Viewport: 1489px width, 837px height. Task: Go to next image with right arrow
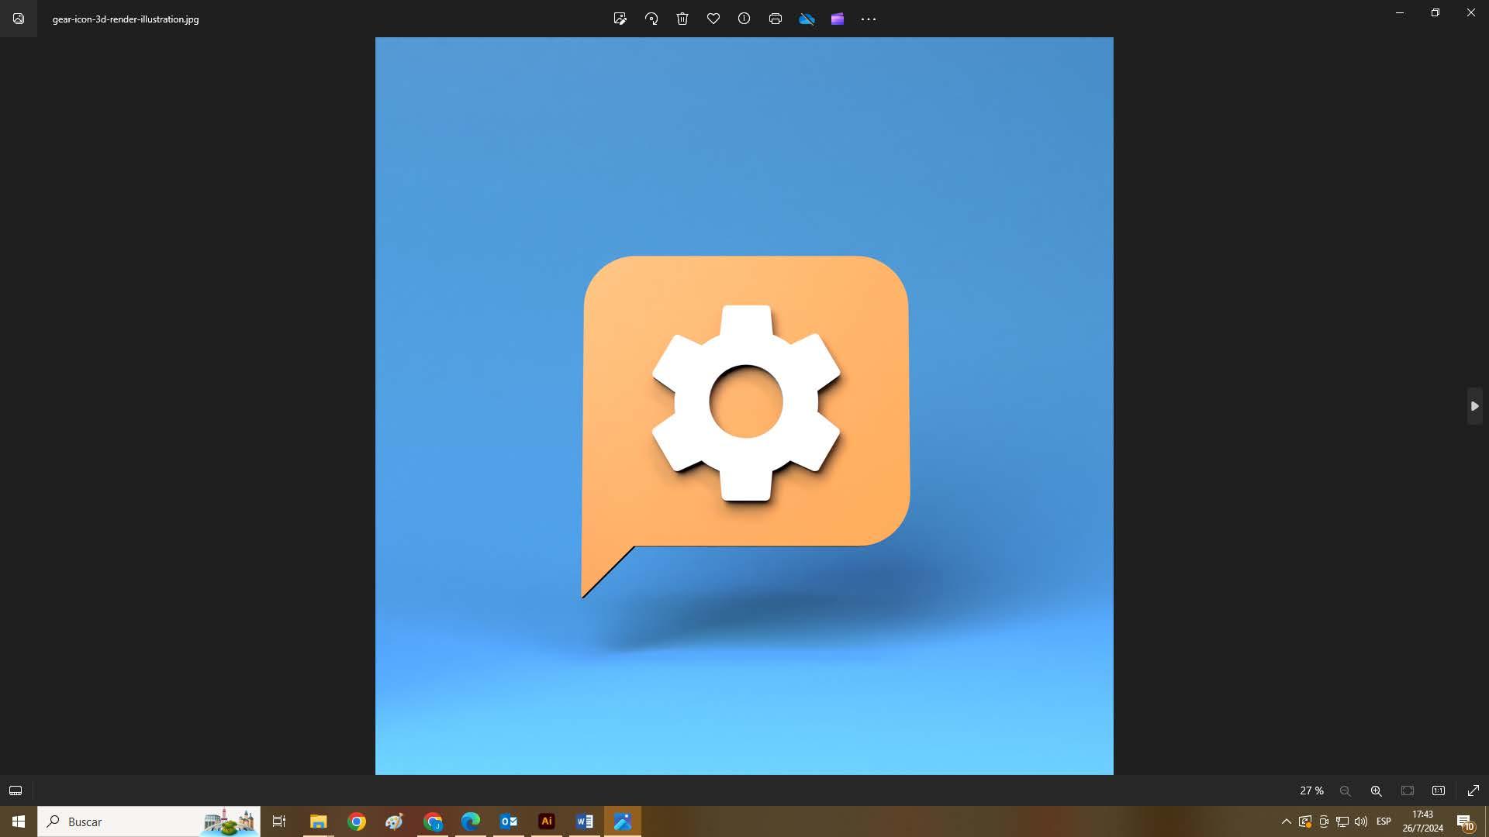point(1474,406)
